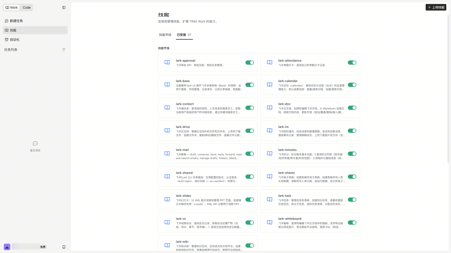Image resolution: width=451 pixels, height=253 pixels.
Task: Click the lark-shared skill book icon
Action: point(167,177)
